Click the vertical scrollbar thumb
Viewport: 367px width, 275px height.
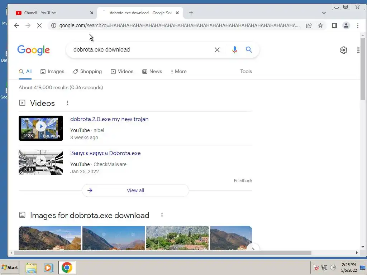pos(363,69)
